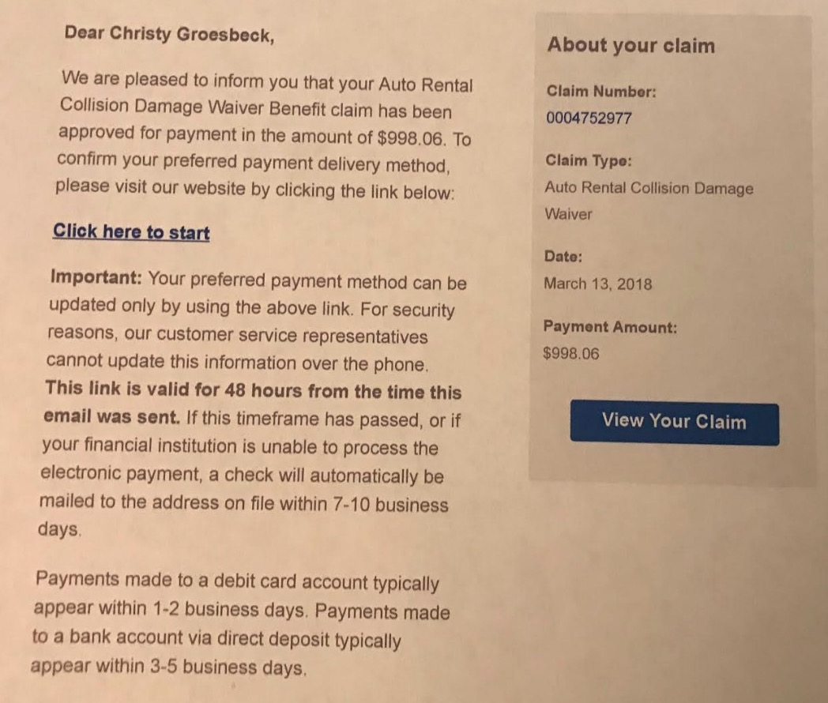This screenshot has height=703, width=828.
Task: Click 'cannot update this information over the phone' line
Action: click(x=237, y=363)
